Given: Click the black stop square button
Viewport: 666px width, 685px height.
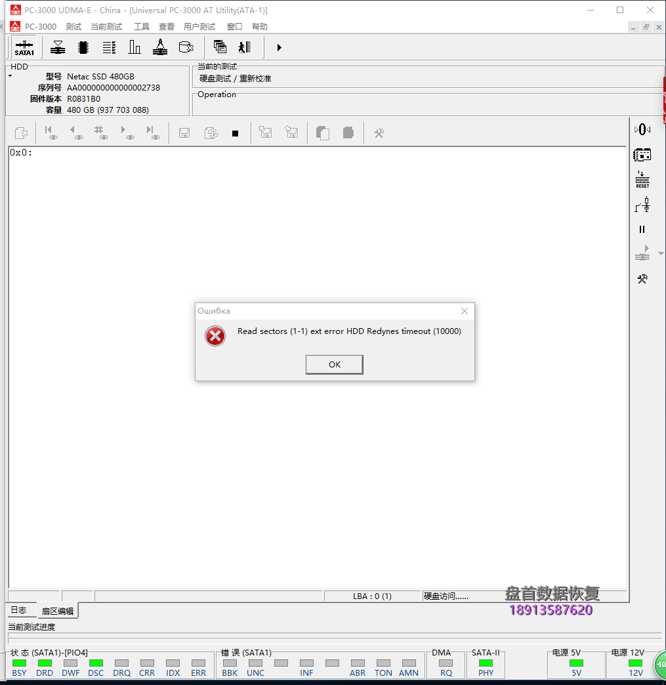Looking at the screenshot, I should (x=235, y=133).
